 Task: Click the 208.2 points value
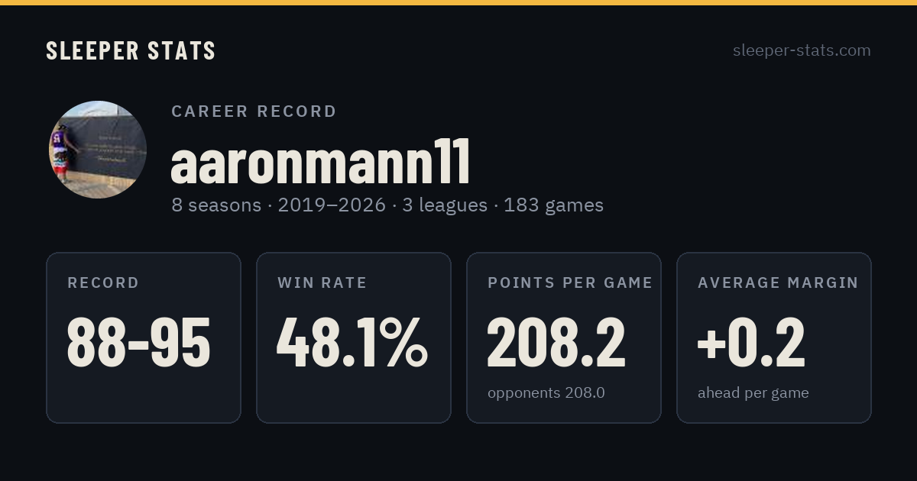point(556,342)
